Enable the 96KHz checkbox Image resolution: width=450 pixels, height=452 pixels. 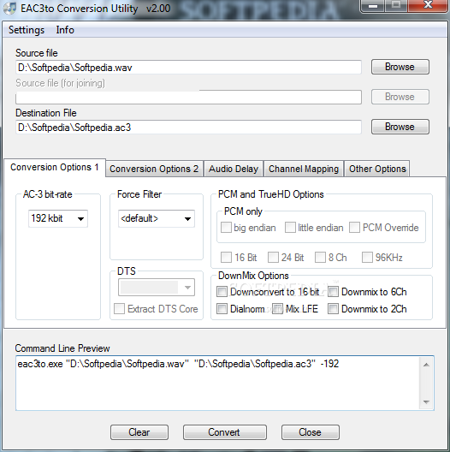click(x=367, y=258)
